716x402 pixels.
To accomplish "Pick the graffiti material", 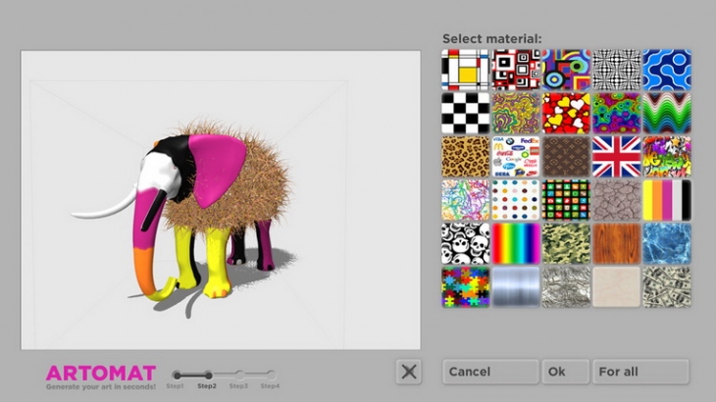I will [x=667, y=157].
